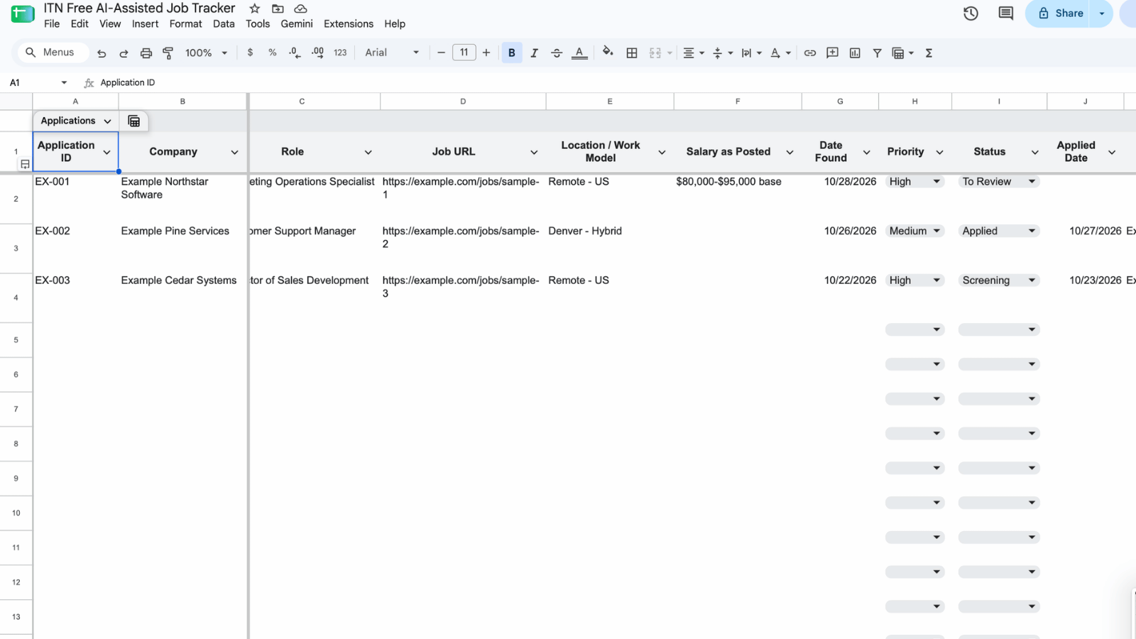Click the font size field showing 11

(464, 53)
